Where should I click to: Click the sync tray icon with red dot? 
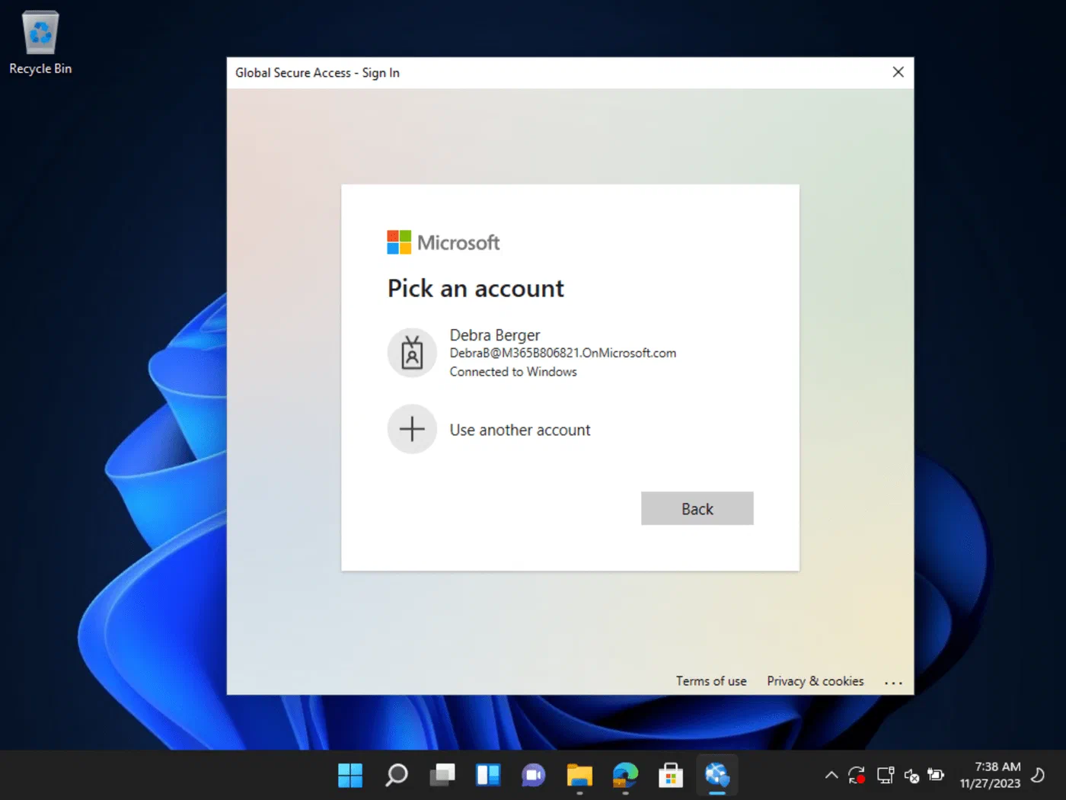click(x=857, y=776)
